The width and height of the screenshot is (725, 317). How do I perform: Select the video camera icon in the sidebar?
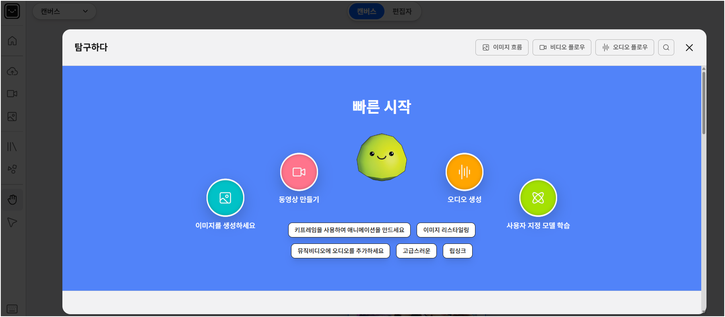(x=12, y=94)
